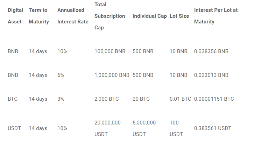Click the 100,000 BNB subscription cap cell

(110, 51)
